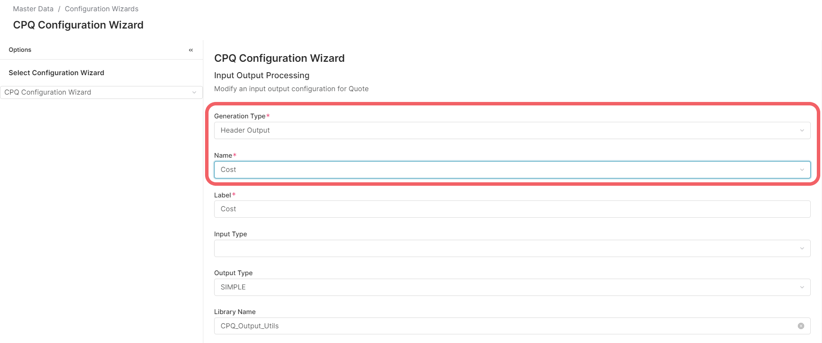Click the Generation Type chevron arrow
Image resolution: width=822 pixels, height=343 pixels.
click(x=802, y=130)
